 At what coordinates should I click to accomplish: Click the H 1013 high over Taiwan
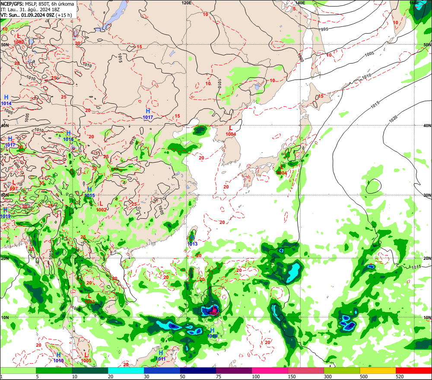click(192, 241)
